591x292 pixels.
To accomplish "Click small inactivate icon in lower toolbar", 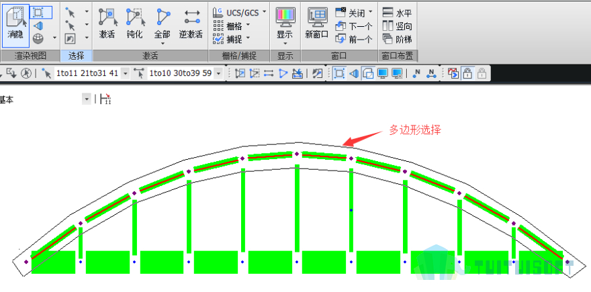I will [x=255, y=73].
